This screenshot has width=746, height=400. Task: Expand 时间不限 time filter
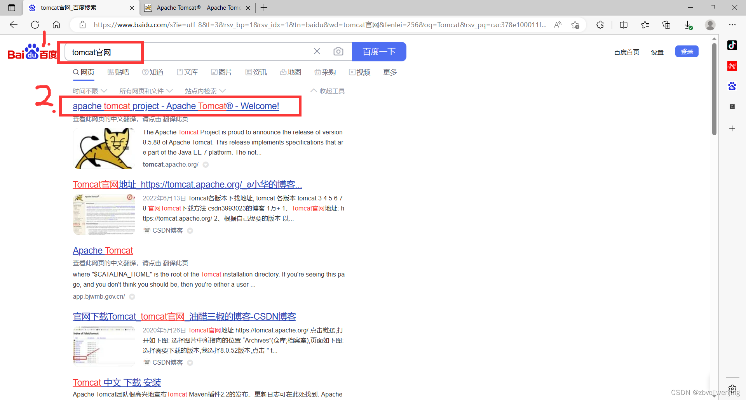(90, 91)
